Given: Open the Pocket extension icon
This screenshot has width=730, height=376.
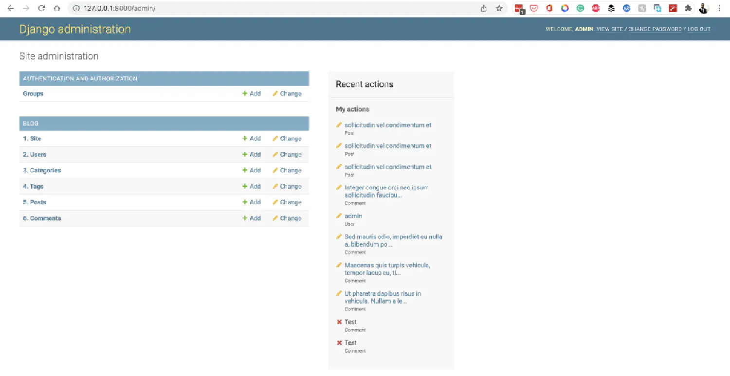Looking at the screenshot, I should coord(534,8).
